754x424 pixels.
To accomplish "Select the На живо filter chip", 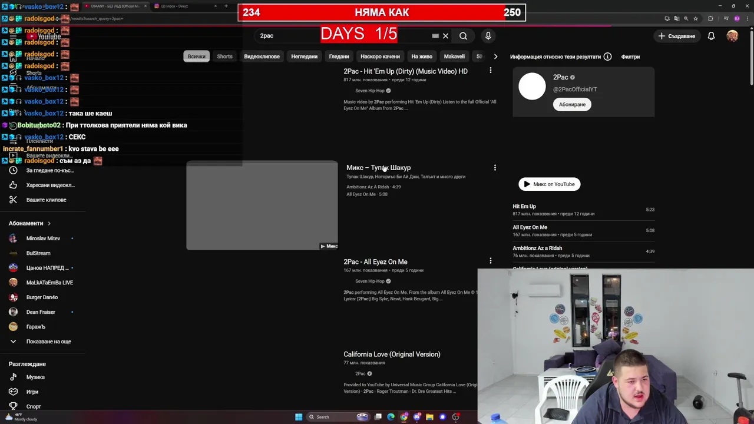I will click(422, 57).
